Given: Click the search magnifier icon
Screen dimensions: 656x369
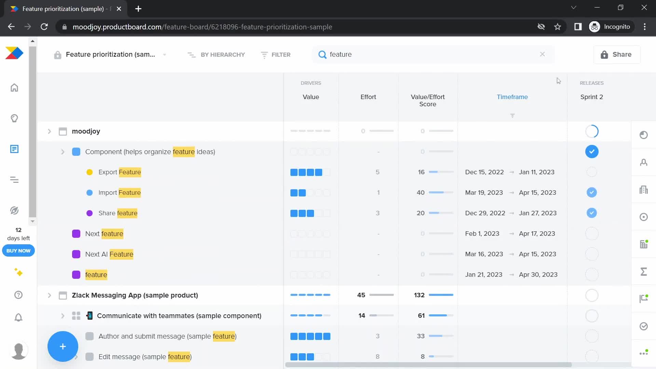Looking at the screenshot, I should coord(322,55).
